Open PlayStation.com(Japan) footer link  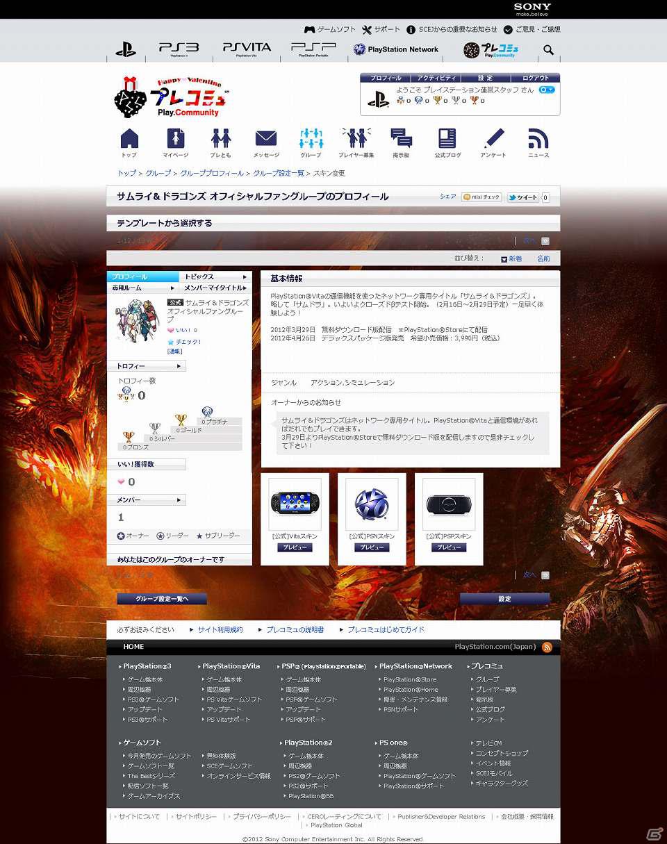click(x=495, y=647)
